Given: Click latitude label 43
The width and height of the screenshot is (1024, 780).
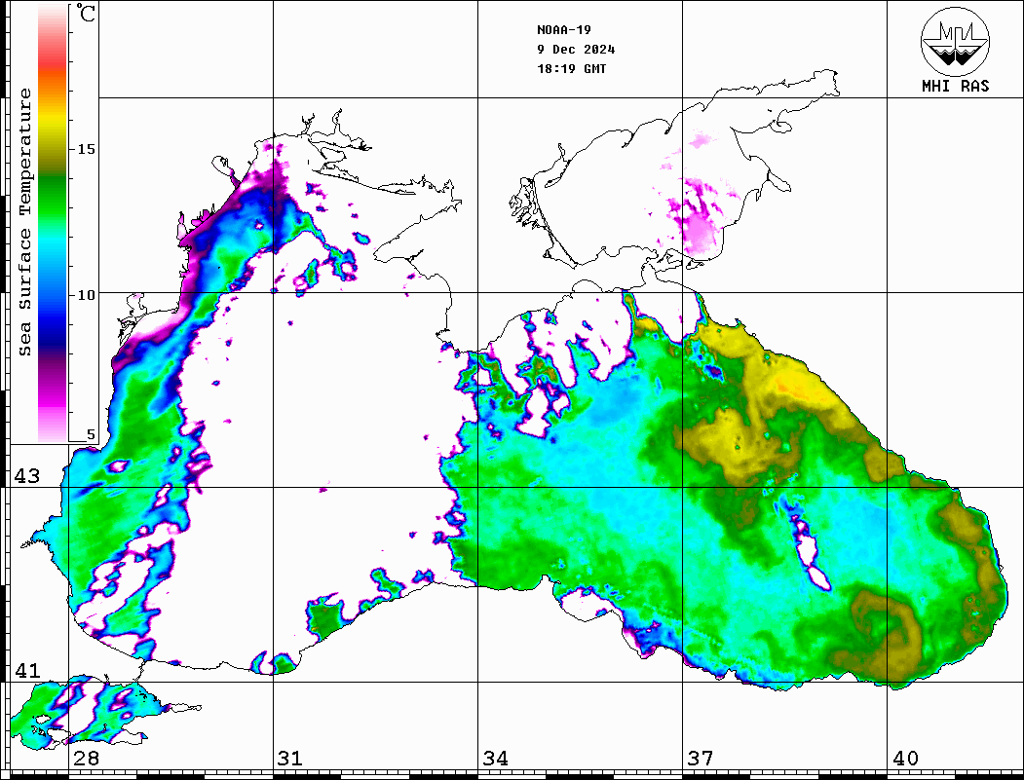Looking at the screenshot, I should (27, 476).
